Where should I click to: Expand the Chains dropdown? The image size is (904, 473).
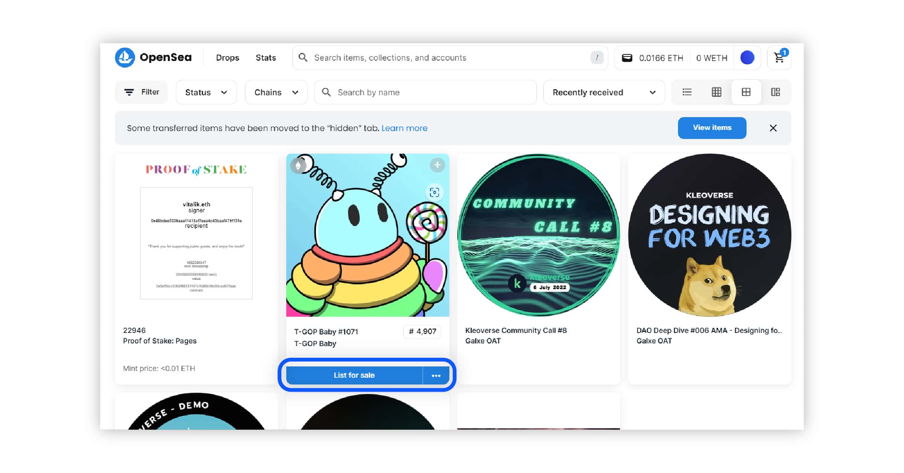pos(276,92)
